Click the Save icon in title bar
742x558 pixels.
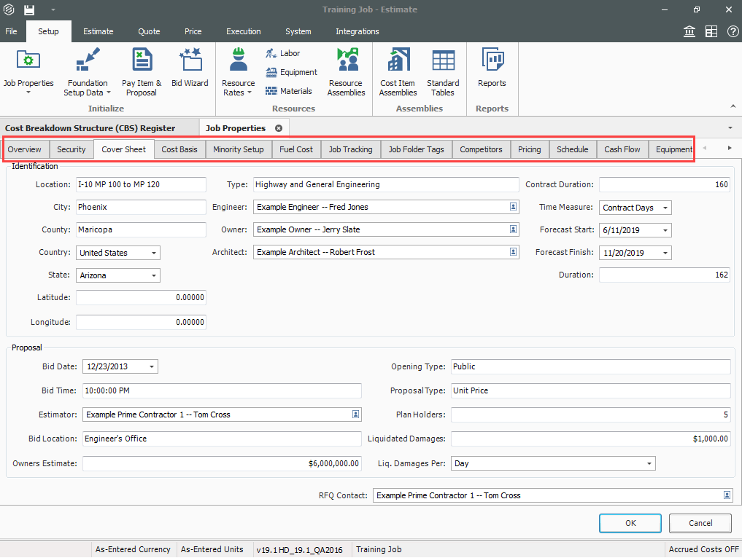point(29,10)
